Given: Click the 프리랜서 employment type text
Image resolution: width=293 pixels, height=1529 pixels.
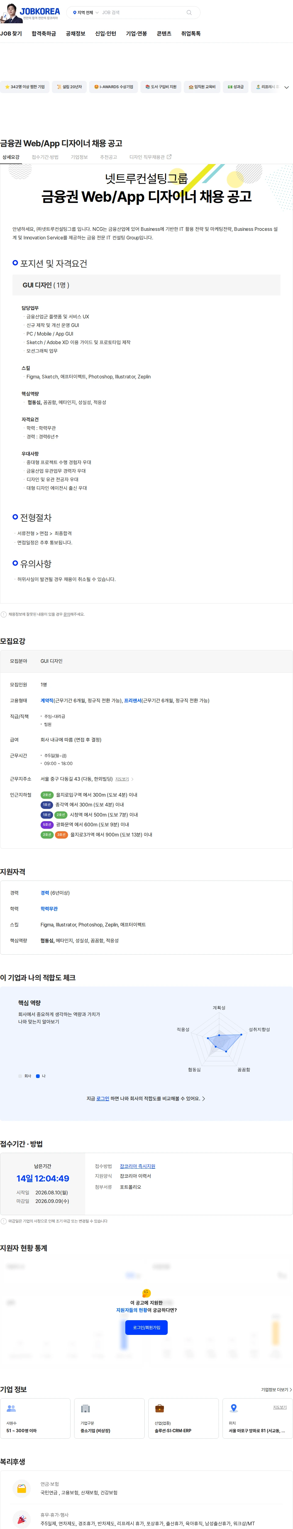Looking at the screenshot, I should pos(132,701).
